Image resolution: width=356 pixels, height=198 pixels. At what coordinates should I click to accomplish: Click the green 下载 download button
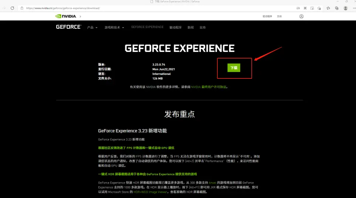tap(234, 68)
